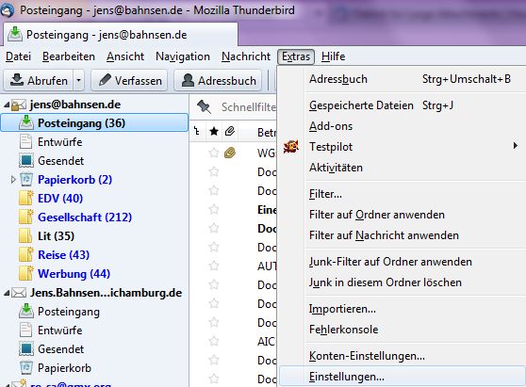Image resolution: width=526 pixels, height=387 pixels.
Task: Open Fehlerkonsole from Extras menu
Action: tap(403, 330)
